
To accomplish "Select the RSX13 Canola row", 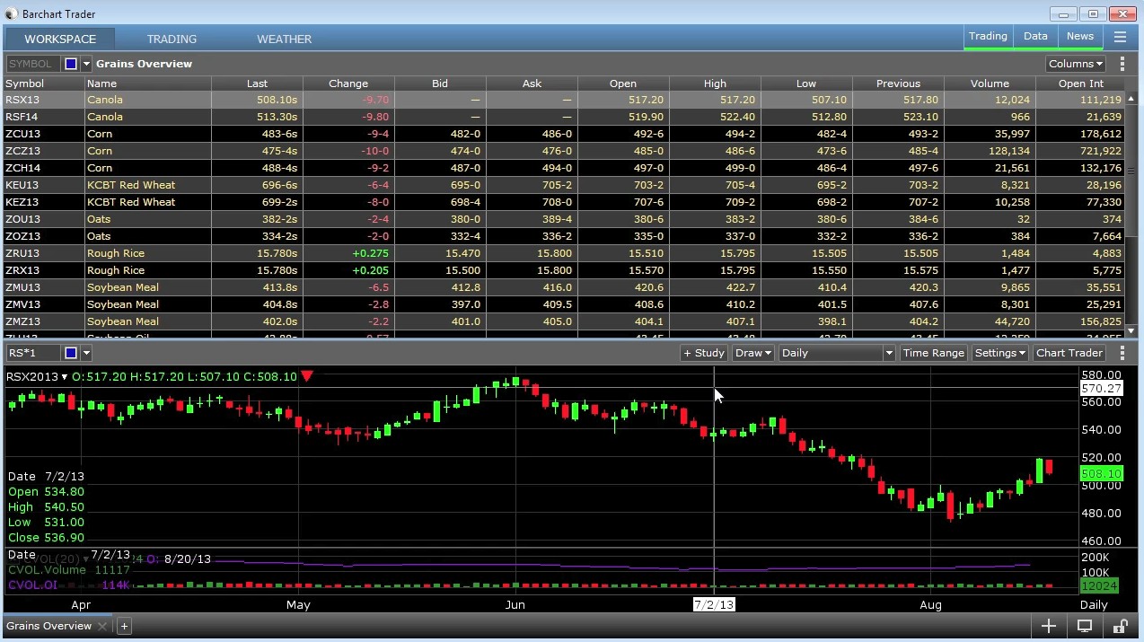I will (x=564, y=100).
